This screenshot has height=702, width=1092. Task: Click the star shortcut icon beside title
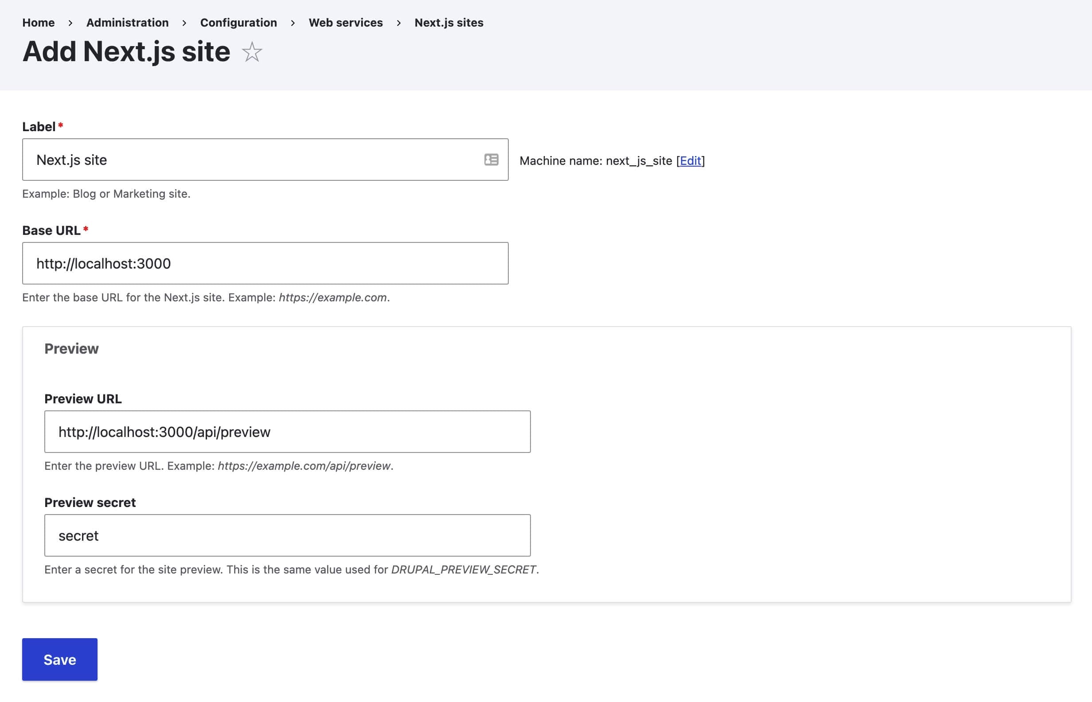point(252,52)
